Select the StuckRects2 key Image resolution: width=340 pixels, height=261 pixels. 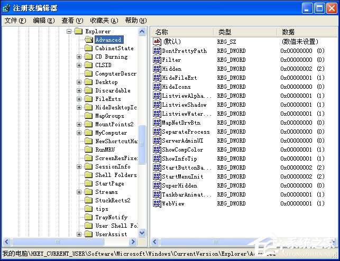tap(113, 200)
